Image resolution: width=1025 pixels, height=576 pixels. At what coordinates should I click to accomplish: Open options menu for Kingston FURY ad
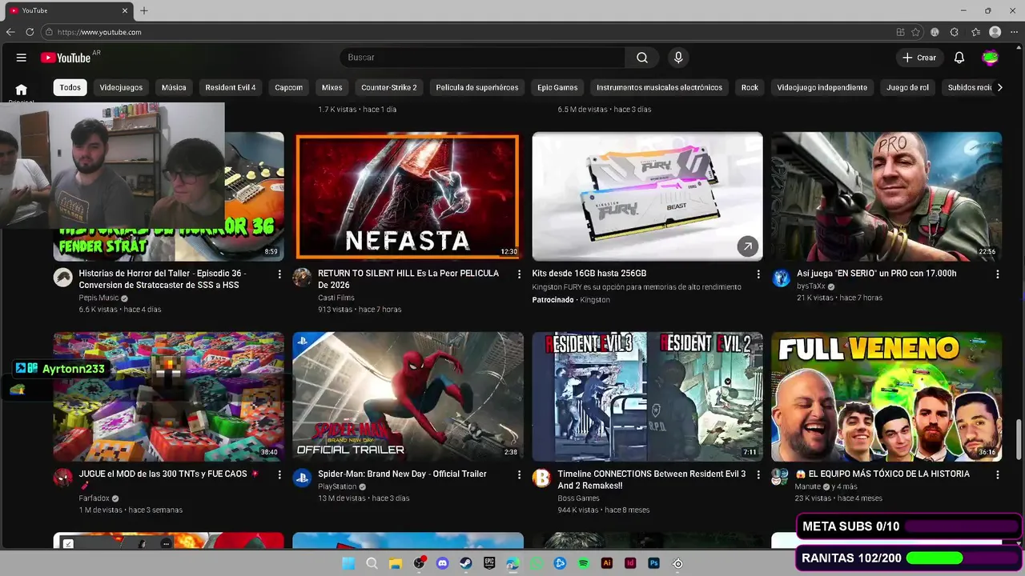758,274
